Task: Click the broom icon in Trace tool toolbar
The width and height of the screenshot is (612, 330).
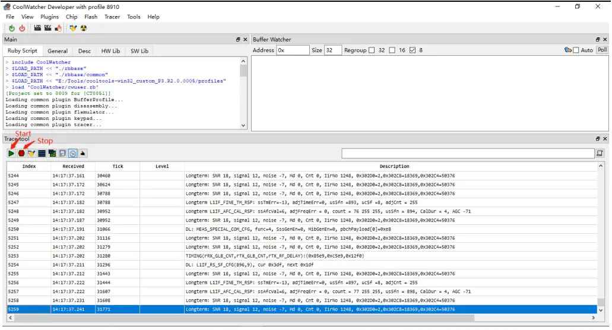Action: (x=31, y=153)
